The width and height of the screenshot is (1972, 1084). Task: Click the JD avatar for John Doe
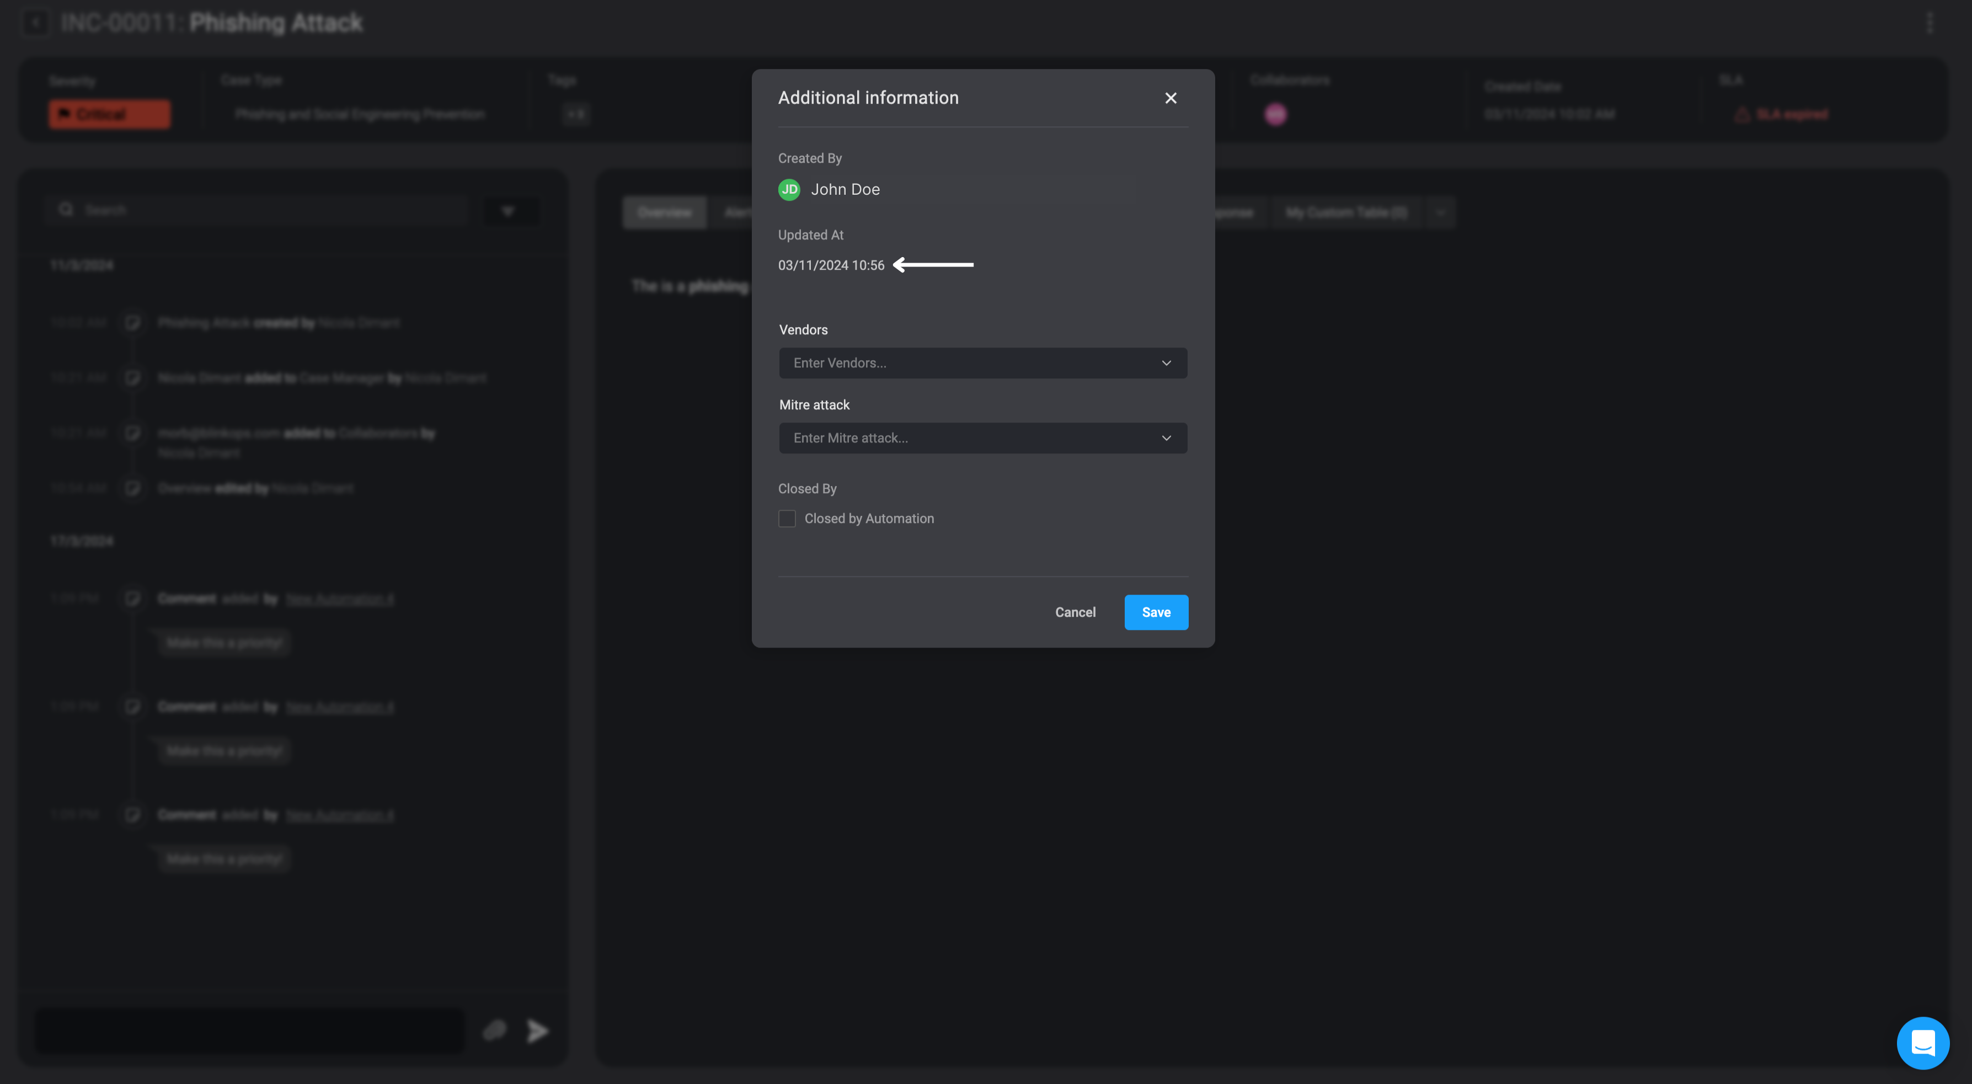click(789, 190)
